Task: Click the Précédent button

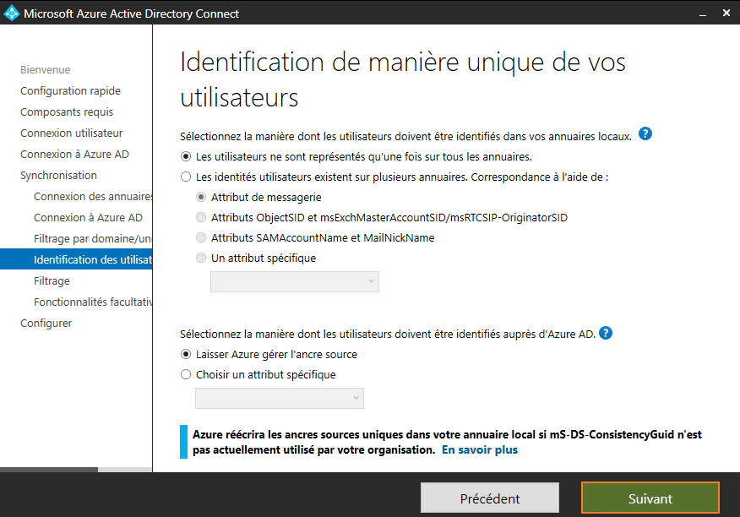Action: [x=490, y=498]
